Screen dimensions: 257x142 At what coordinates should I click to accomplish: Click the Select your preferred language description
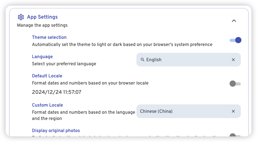(64, 64)
